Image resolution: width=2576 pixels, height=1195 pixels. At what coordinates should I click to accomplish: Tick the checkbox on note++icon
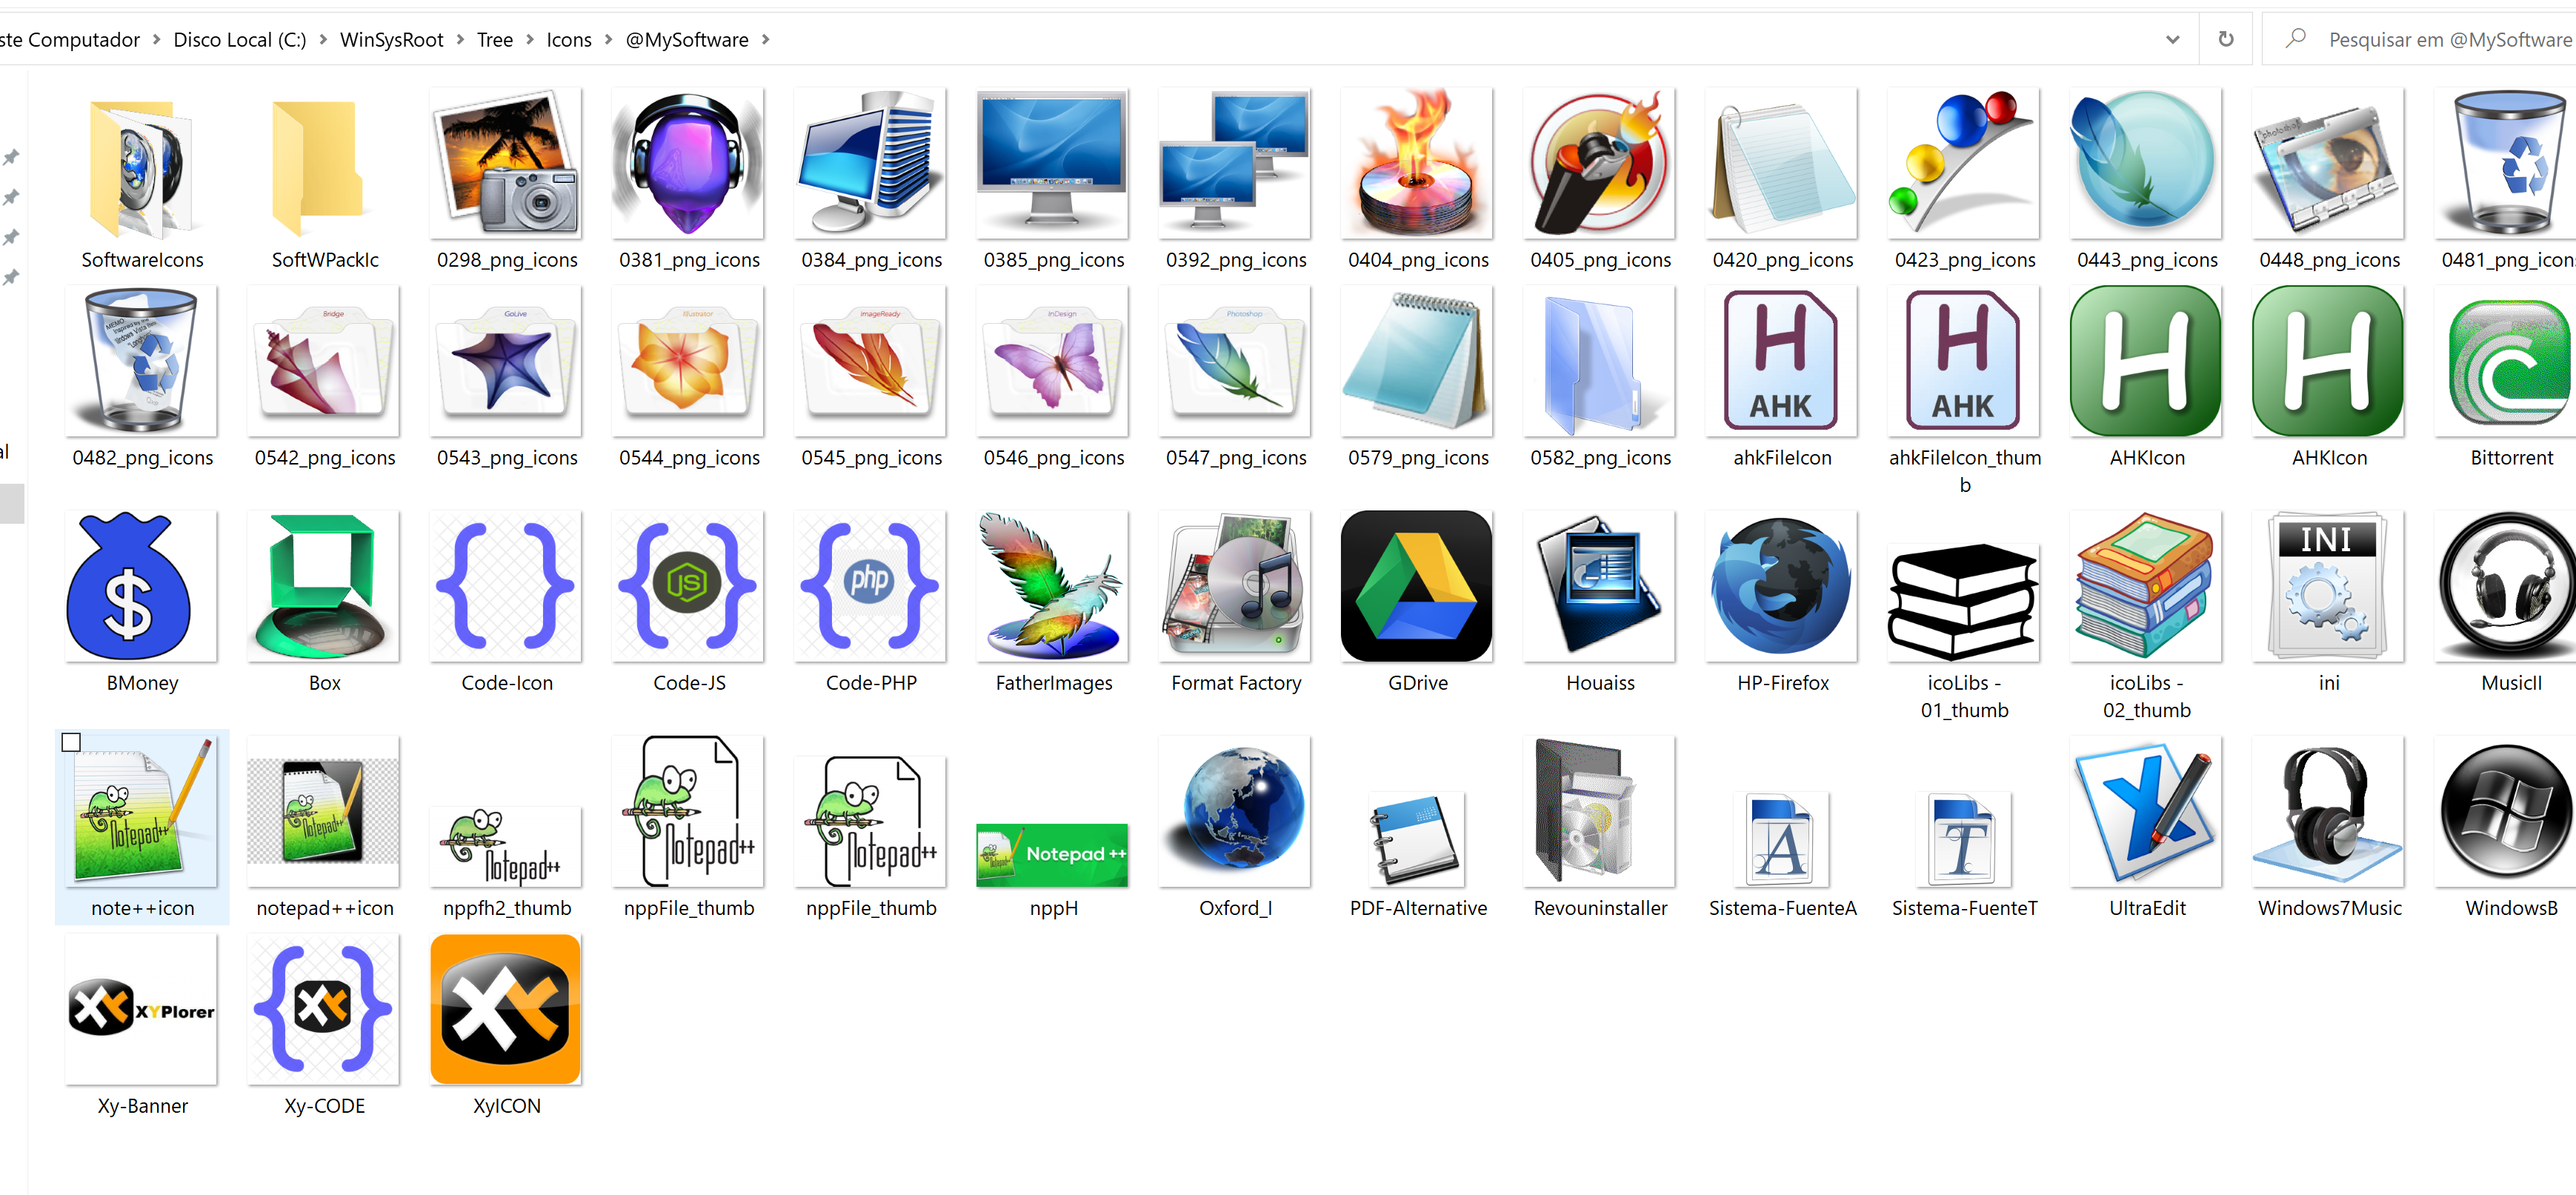(x=71, y=742)
